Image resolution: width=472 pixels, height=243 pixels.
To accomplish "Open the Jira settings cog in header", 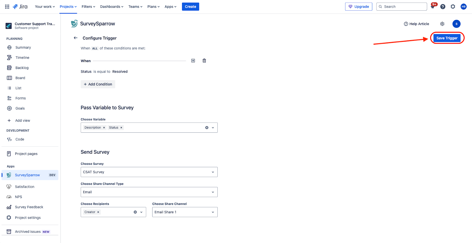I will pos(453,7).
